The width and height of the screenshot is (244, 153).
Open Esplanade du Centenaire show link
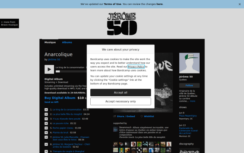pos(188,131)
